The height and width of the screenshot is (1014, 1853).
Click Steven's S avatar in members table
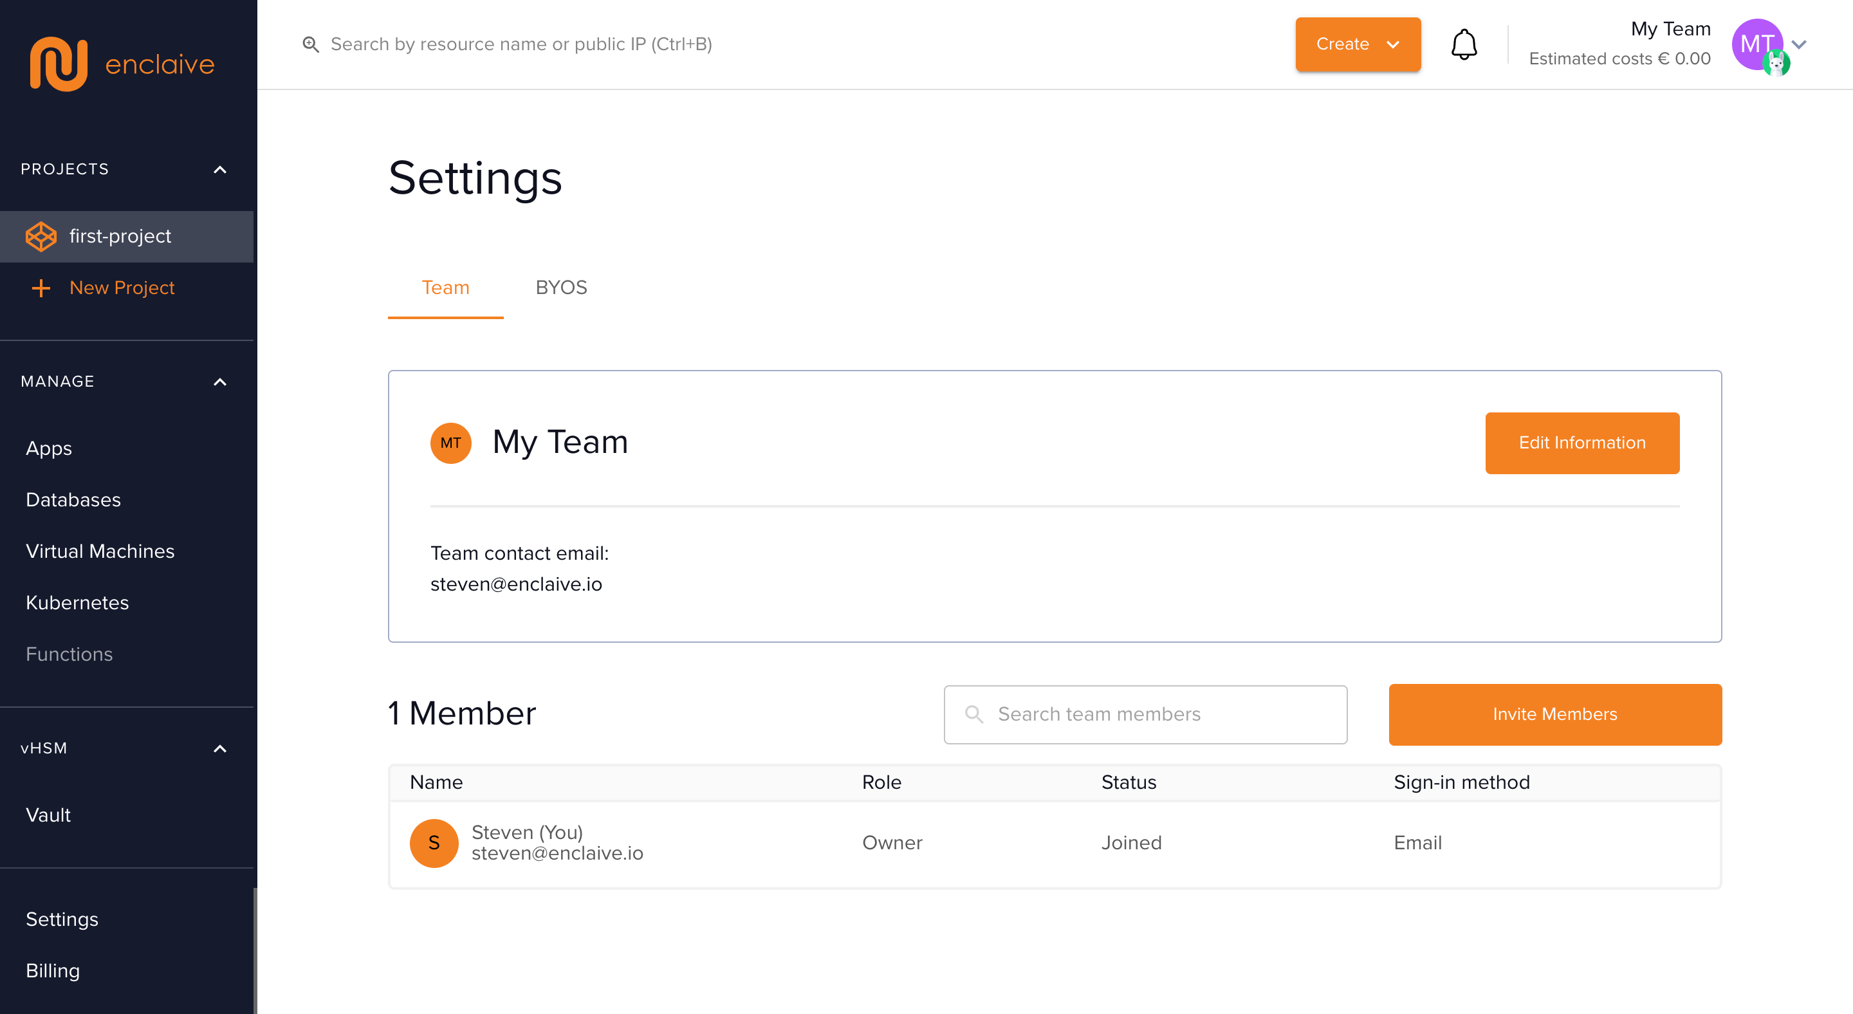[434, 843]
